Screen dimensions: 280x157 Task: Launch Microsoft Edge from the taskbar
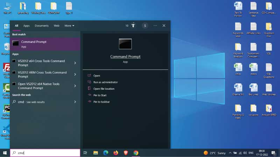pyautogui.click(x=106, y=153)
